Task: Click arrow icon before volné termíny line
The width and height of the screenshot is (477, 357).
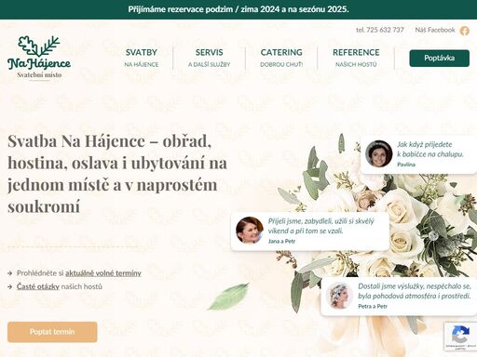Action: point(10,273)
